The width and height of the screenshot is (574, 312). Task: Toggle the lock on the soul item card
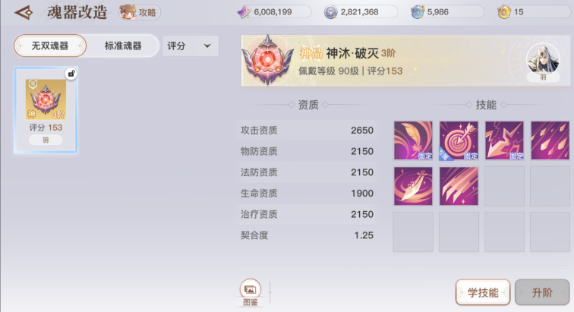click(71, 74)
